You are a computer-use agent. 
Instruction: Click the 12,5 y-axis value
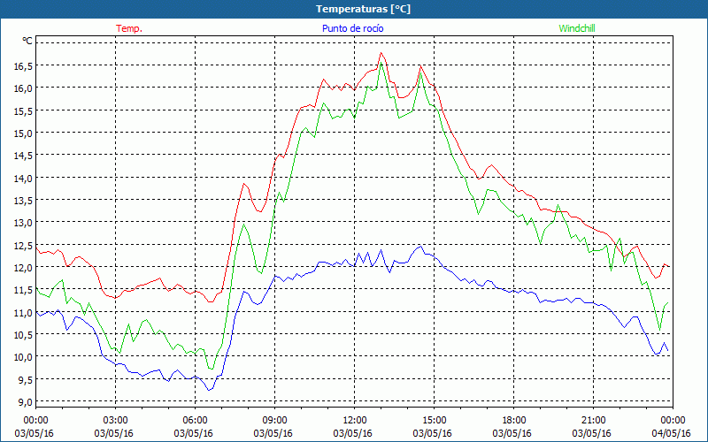click(x=24, y=246)
